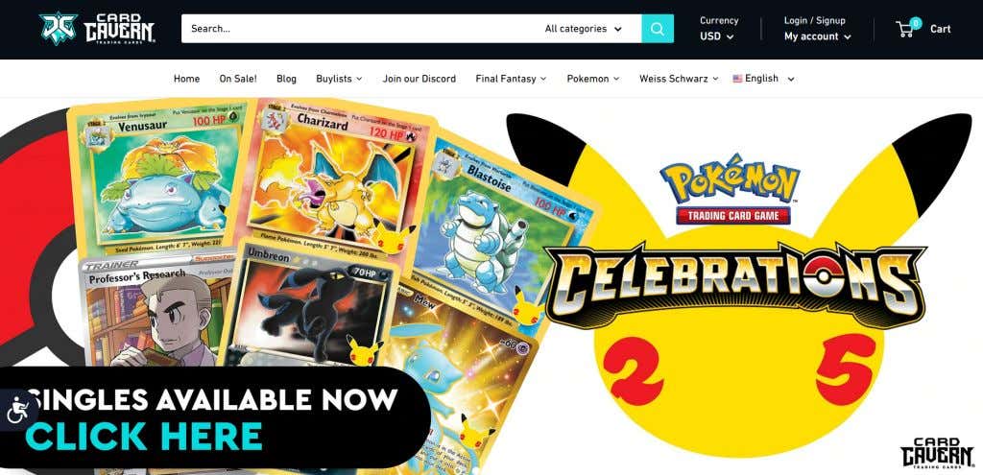Click the Card Cavern logo in header
The height and width of the screenshot is (475, 983).
tap(97, 29)
